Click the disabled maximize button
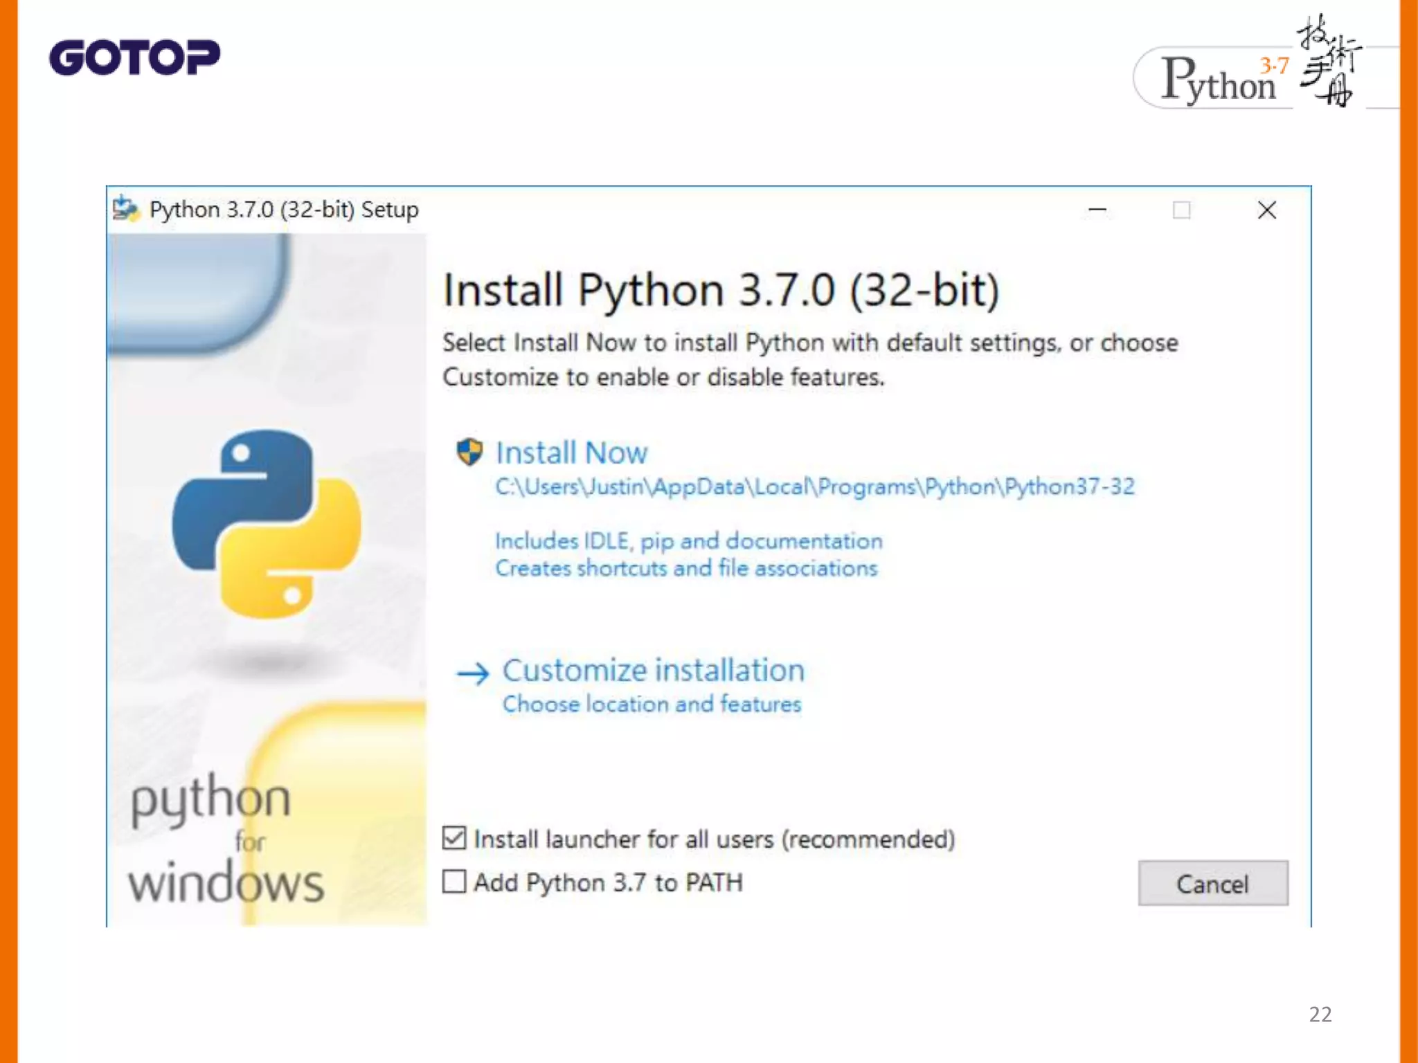The width and height of the screenshot is (1418, 1063). click(x=1182, y=210)
